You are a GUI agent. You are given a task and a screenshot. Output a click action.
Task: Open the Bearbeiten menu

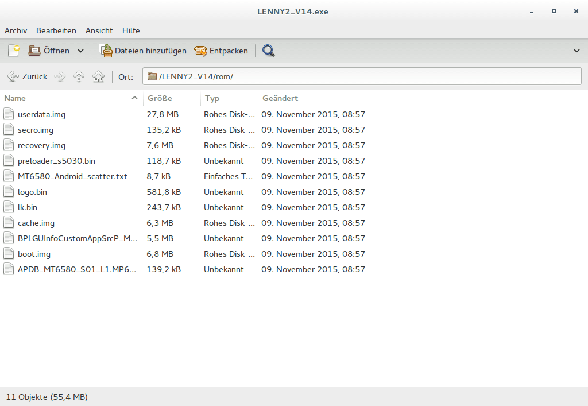[x=56, y=30]
